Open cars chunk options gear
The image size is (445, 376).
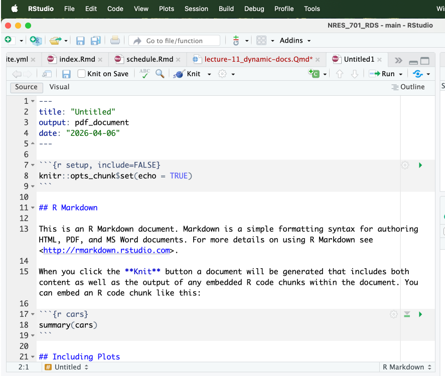pos(394,314)
